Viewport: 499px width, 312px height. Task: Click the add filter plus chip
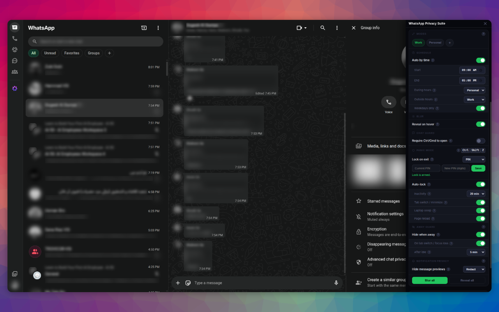pos(110,53)
